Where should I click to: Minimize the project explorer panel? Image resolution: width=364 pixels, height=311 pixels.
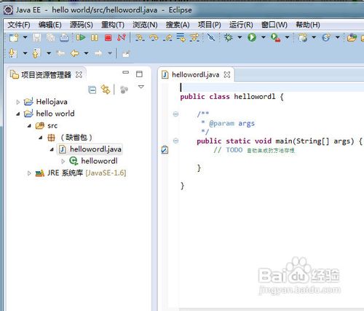pyautogui.click(x=126, y=72)
